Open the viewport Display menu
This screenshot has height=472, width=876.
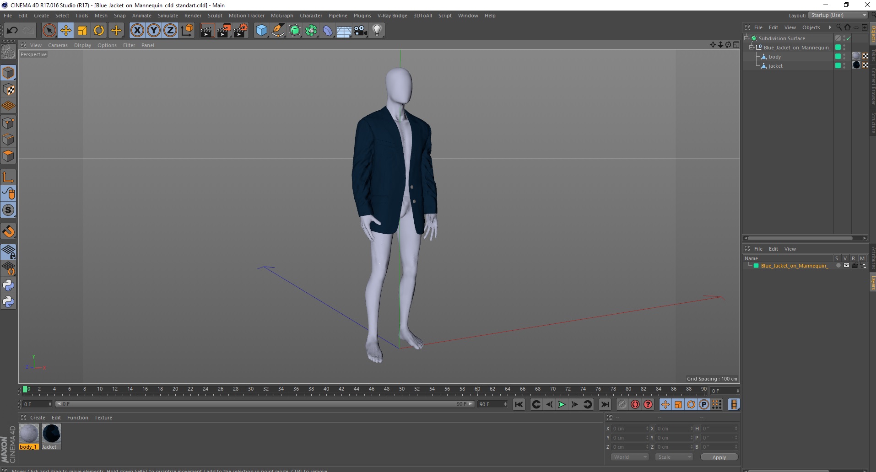pyautogui.click(x=82, y=45)
